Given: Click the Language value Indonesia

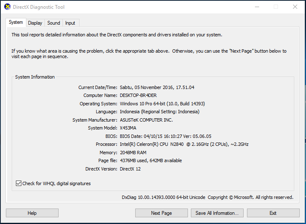Looking at the screenshot, I should (x=159, y=112).
